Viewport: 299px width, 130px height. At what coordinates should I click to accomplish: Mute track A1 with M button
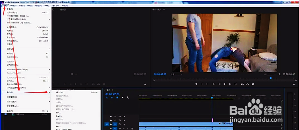click(x=124, y=129)
